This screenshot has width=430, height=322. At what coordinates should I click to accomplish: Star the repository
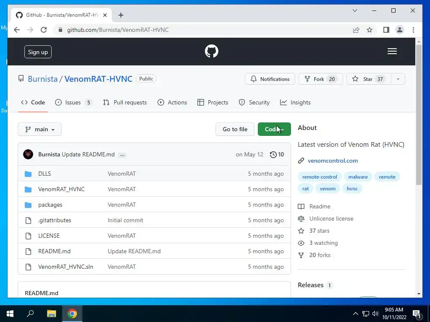pyautogui.click(x=369, y=79)
